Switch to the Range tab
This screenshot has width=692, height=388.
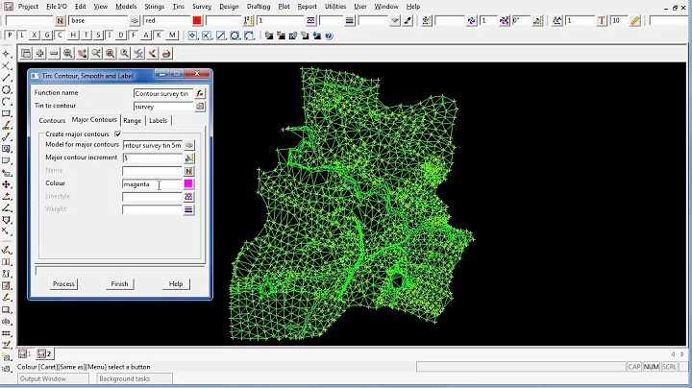click(x=132, y=120)
